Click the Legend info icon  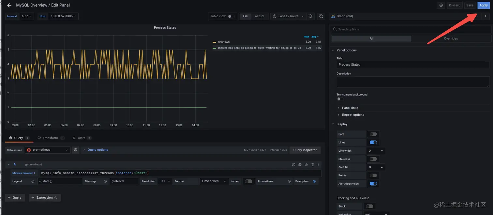pos(33,181)
